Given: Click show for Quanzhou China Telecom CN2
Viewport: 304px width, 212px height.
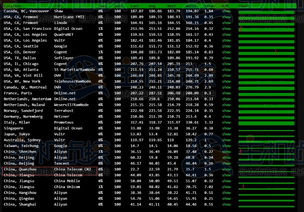Looking at the screenshot, I should [226, 169].
